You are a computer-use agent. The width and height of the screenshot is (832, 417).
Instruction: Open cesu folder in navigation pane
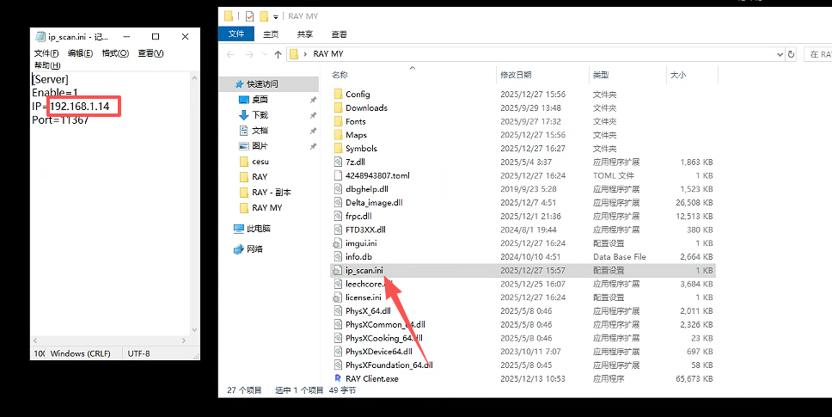[260, 162]
